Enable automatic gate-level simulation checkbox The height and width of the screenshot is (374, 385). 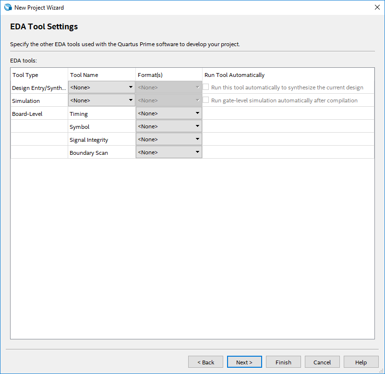206,100
